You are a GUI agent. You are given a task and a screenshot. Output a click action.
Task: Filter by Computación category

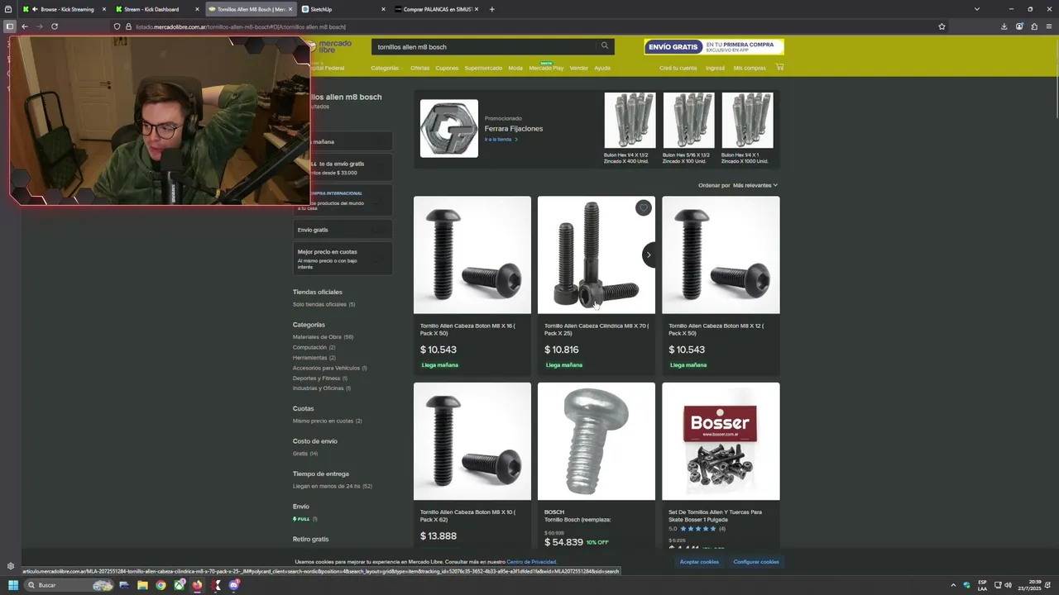pos(314,347)
